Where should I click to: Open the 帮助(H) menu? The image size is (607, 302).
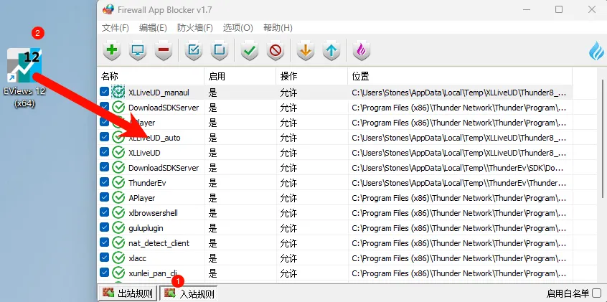[278, 28]
